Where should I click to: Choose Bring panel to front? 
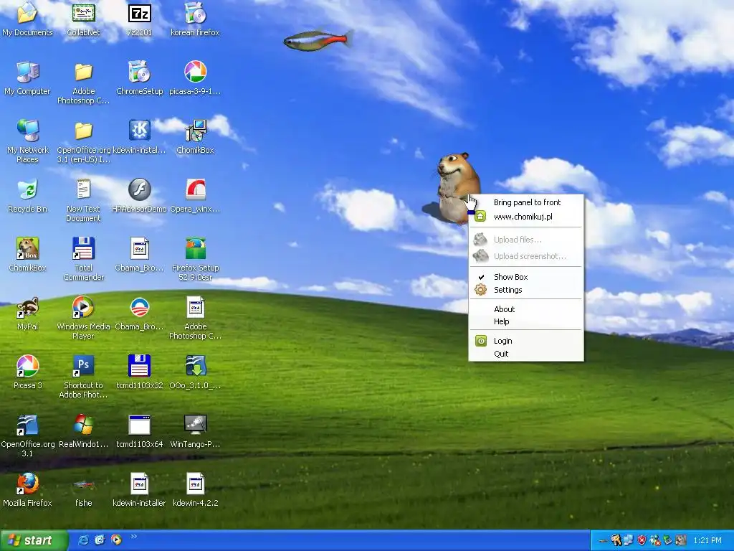[x=525, y=202]
